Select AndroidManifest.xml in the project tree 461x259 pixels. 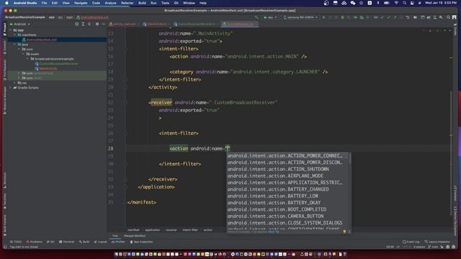pyautogui.click(x=42, y=40)
